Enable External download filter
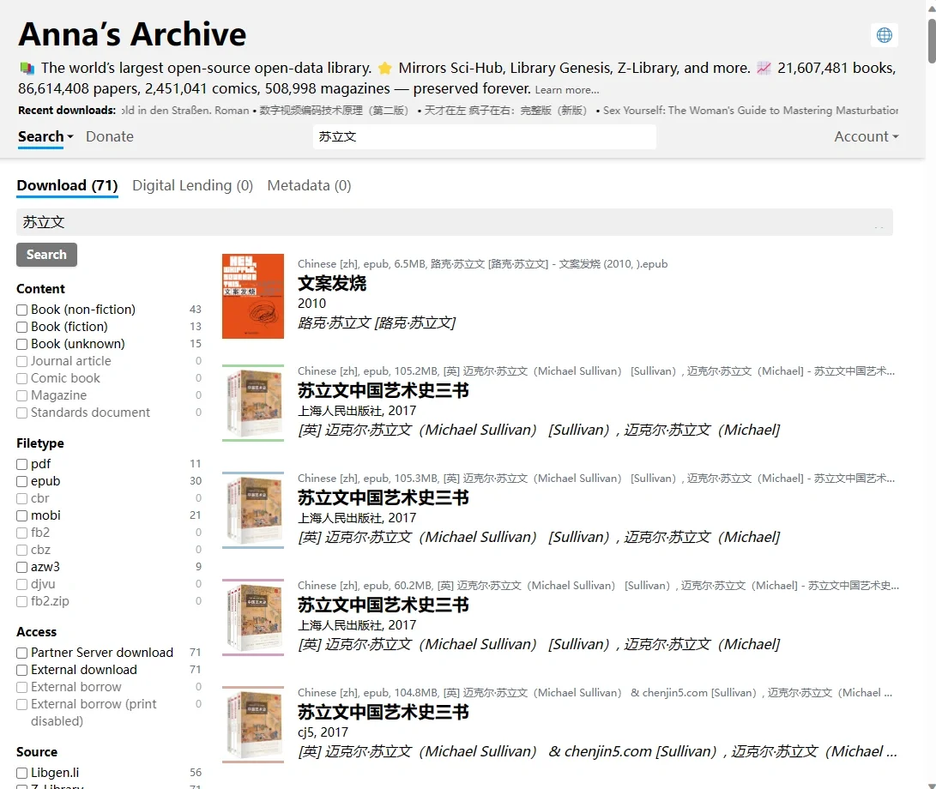936x789 pixels. tap(22, 671)
